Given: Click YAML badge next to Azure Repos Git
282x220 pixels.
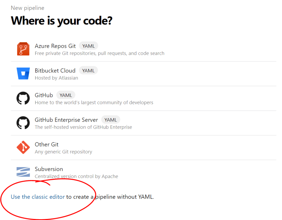Looking at the screenshot, I should tap(88, 46).
